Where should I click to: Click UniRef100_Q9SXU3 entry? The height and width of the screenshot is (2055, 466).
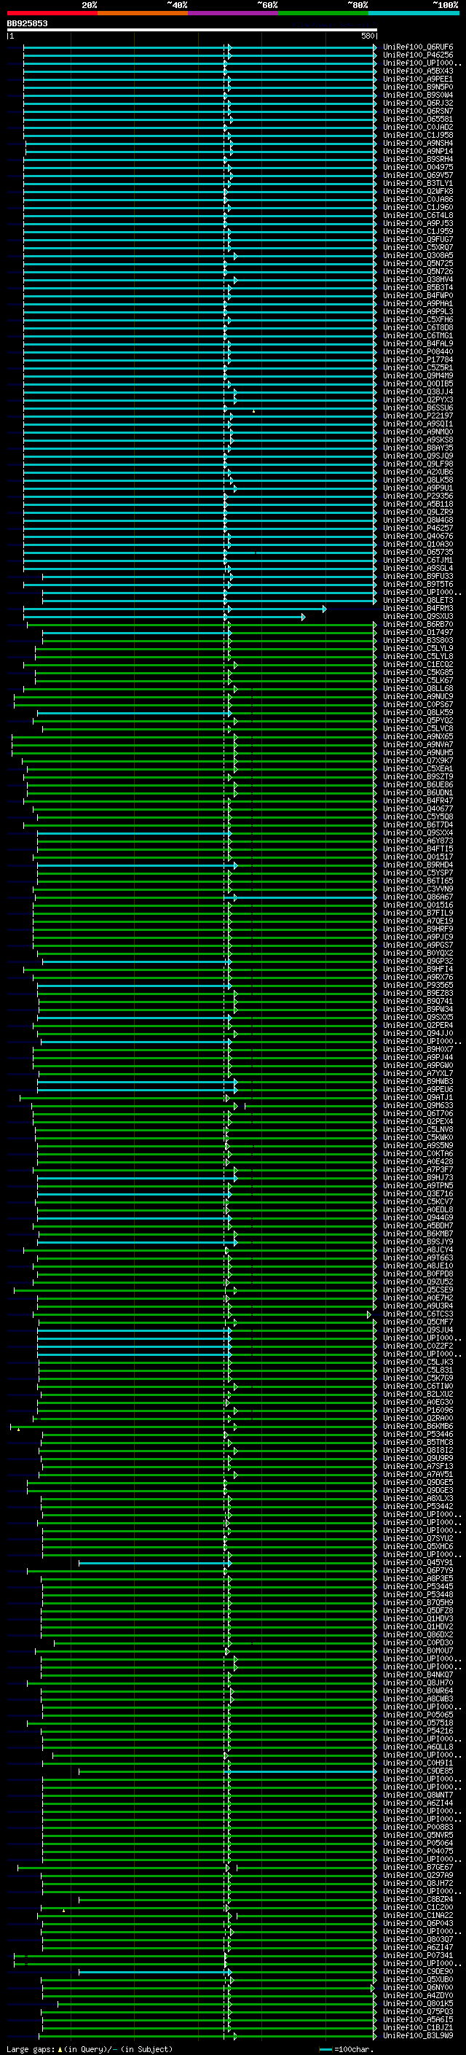[417, 617]
